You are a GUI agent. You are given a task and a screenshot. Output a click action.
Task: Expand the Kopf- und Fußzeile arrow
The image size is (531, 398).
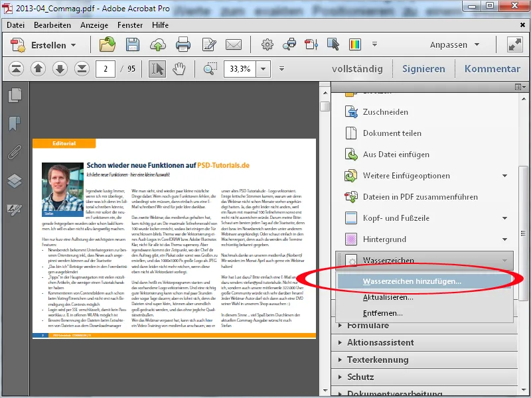click(x=504, y=218)
